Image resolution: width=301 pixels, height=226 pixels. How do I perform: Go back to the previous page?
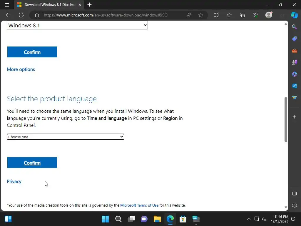[x=8, y=15]
